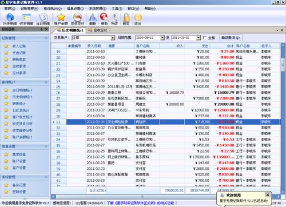Select row 37 with ¥135000.00 expense
Image resolution: width=286 pixels, height=207 pixels.
pos(166,157)
